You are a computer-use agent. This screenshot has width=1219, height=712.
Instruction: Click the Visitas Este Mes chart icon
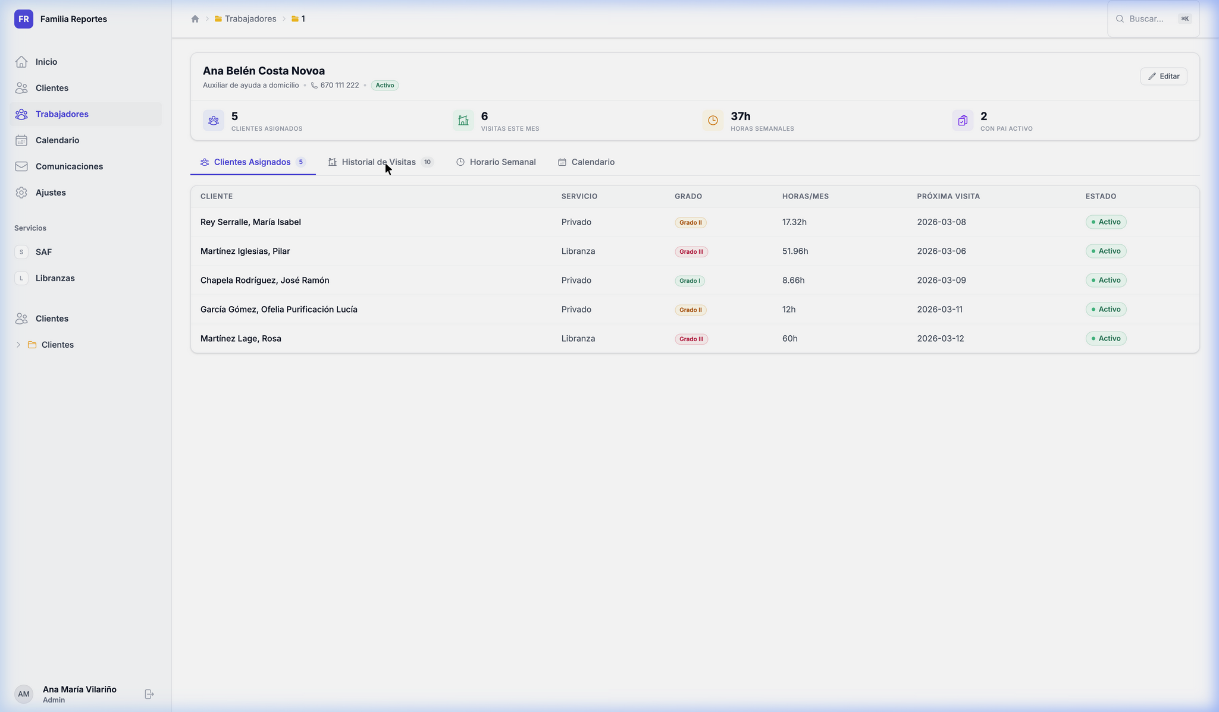pyautogui.click(x=463, y=121)
